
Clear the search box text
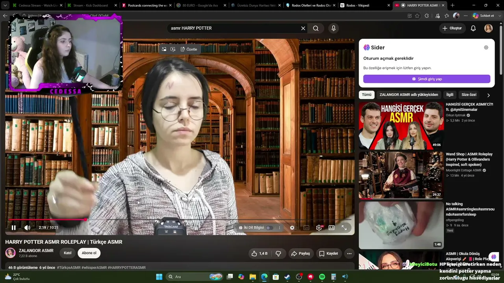pyautogui.click(x=303, y=28)
